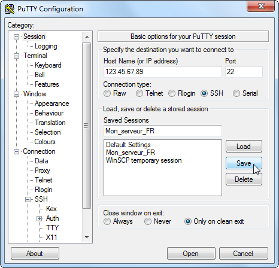Open the Kex category
Image resolution: width=279 pixels, height=268 pixels.
tap(51, 209)
